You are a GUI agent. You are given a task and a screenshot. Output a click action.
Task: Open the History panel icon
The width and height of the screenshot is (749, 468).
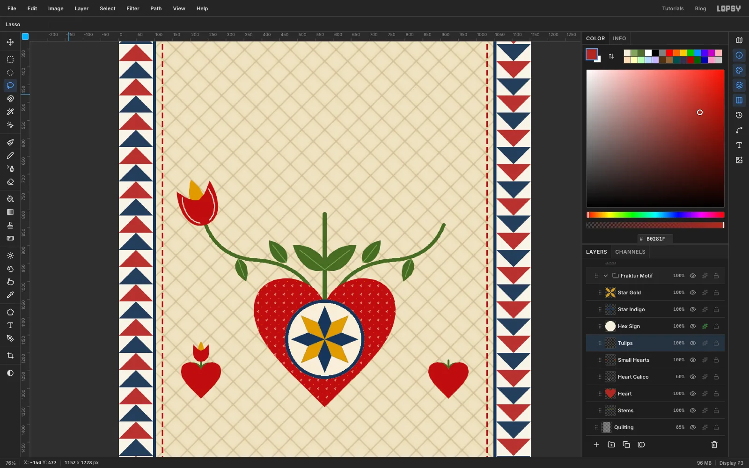pyautogui.click(x=739, y=115)
